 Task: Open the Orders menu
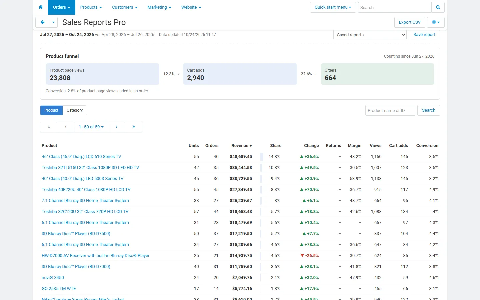click(x=62, y=7)
